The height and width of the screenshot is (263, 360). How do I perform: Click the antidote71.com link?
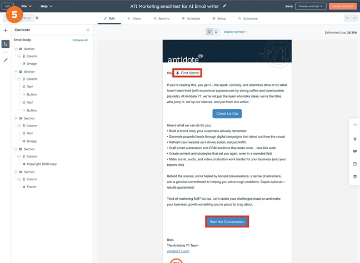(x=178, y=251)
